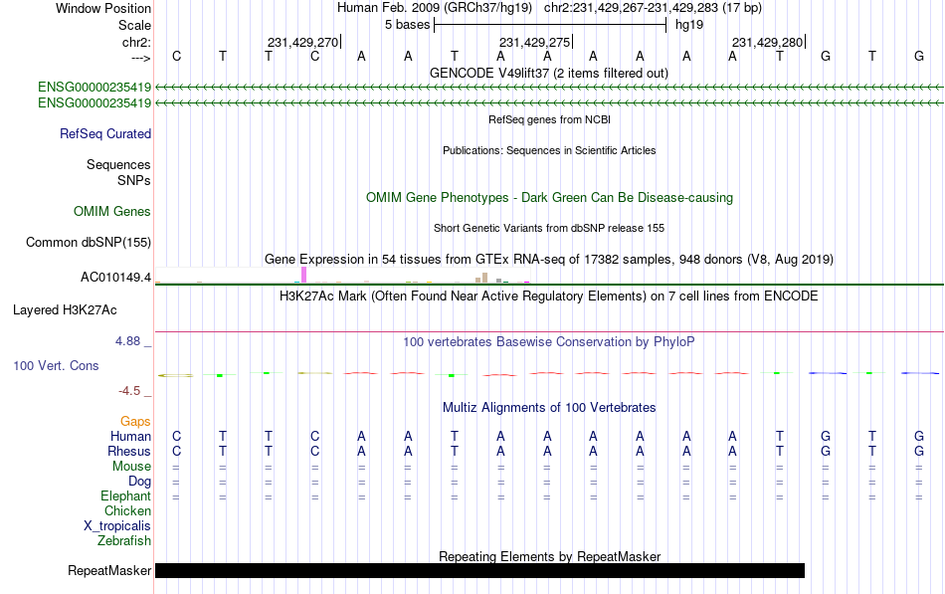Click the Sequences track label

click(118, 164)
